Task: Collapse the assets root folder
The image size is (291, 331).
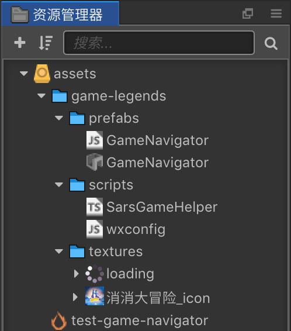Action: click(24, 74)
